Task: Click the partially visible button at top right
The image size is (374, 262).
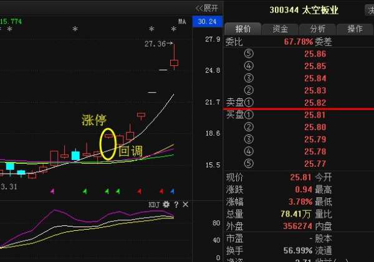Action: 369,10
